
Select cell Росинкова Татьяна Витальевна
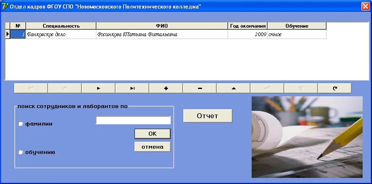click(x=162, y=35)
